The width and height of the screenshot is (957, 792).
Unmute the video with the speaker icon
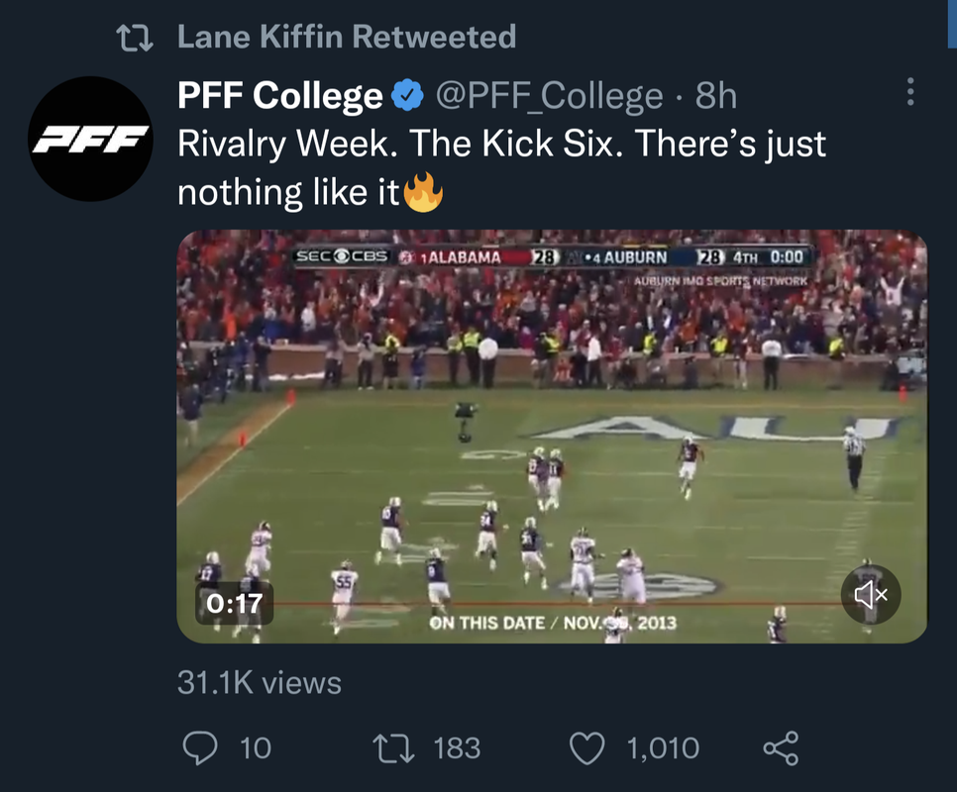pyautogui.click(x=870, y=594)
